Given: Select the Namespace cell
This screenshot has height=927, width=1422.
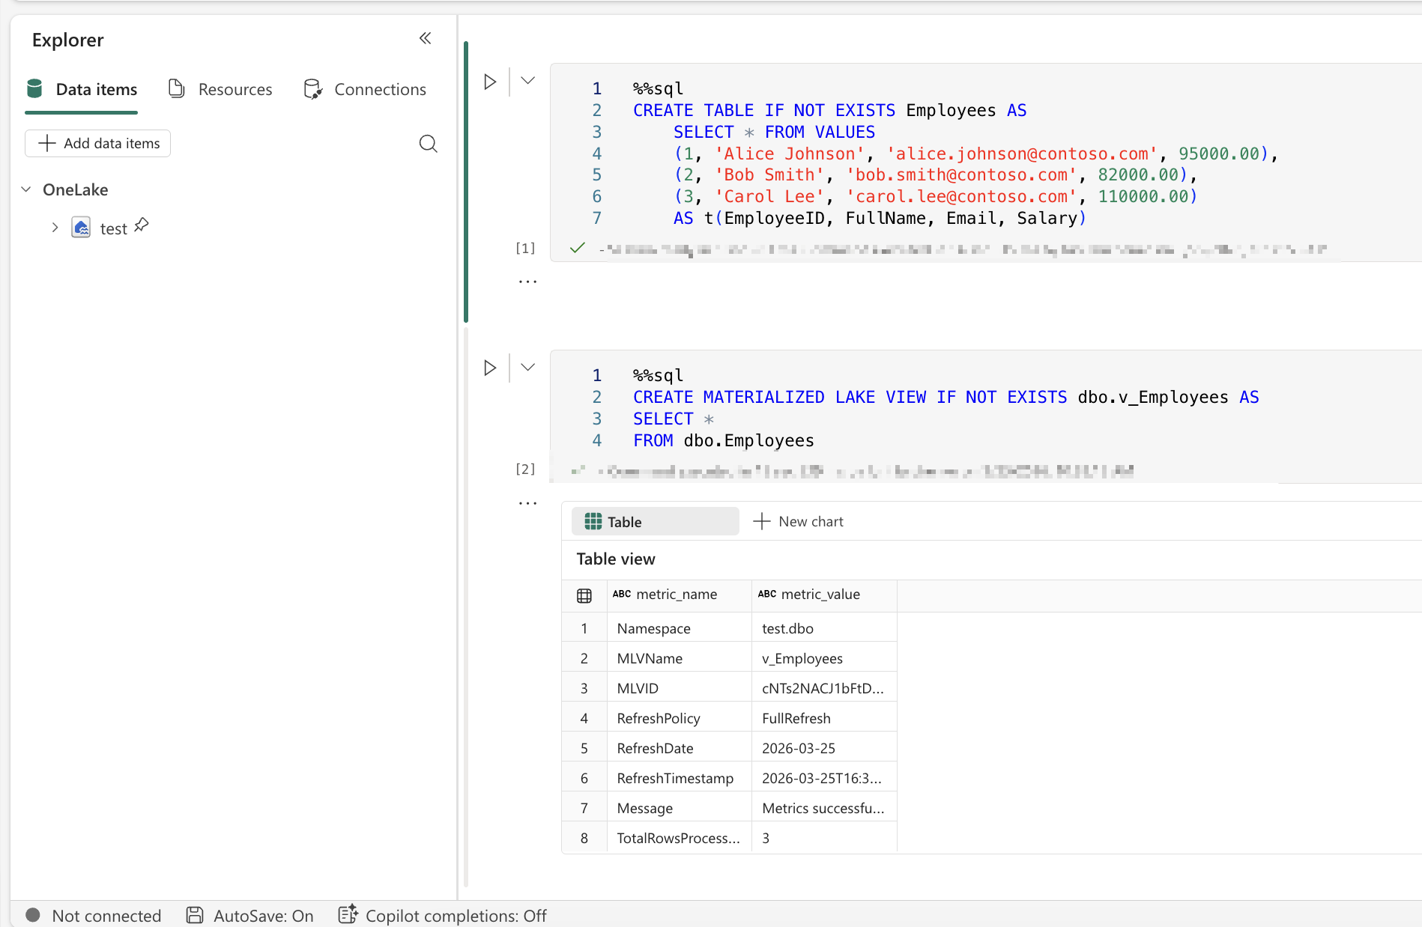Looking at the screenshot, I should point(679,628).
